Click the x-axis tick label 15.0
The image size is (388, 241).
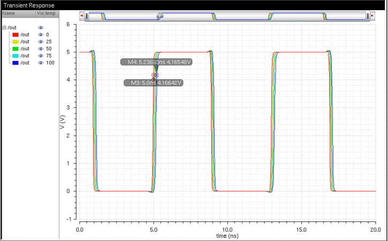(x=301, y=230)
